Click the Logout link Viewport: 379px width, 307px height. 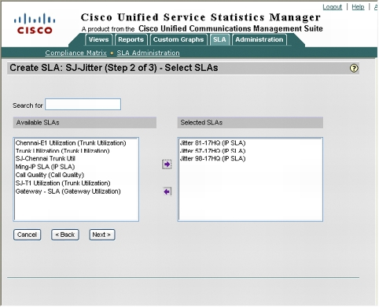coord(333,7)
